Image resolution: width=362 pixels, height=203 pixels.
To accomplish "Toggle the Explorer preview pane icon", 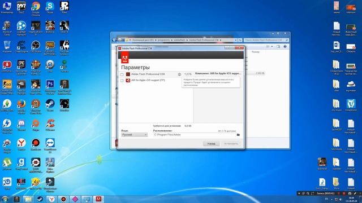I will pos(278,46).
